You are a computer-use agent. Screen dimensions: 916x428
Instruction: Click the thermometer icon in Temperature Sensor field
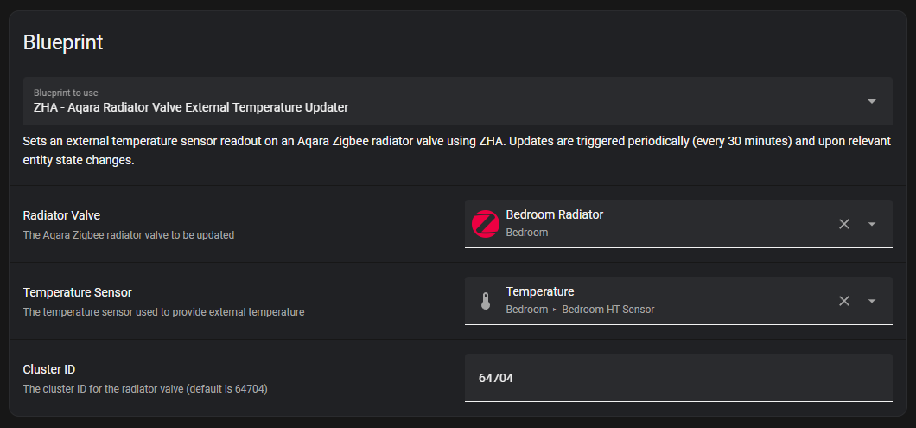[486, 301]
